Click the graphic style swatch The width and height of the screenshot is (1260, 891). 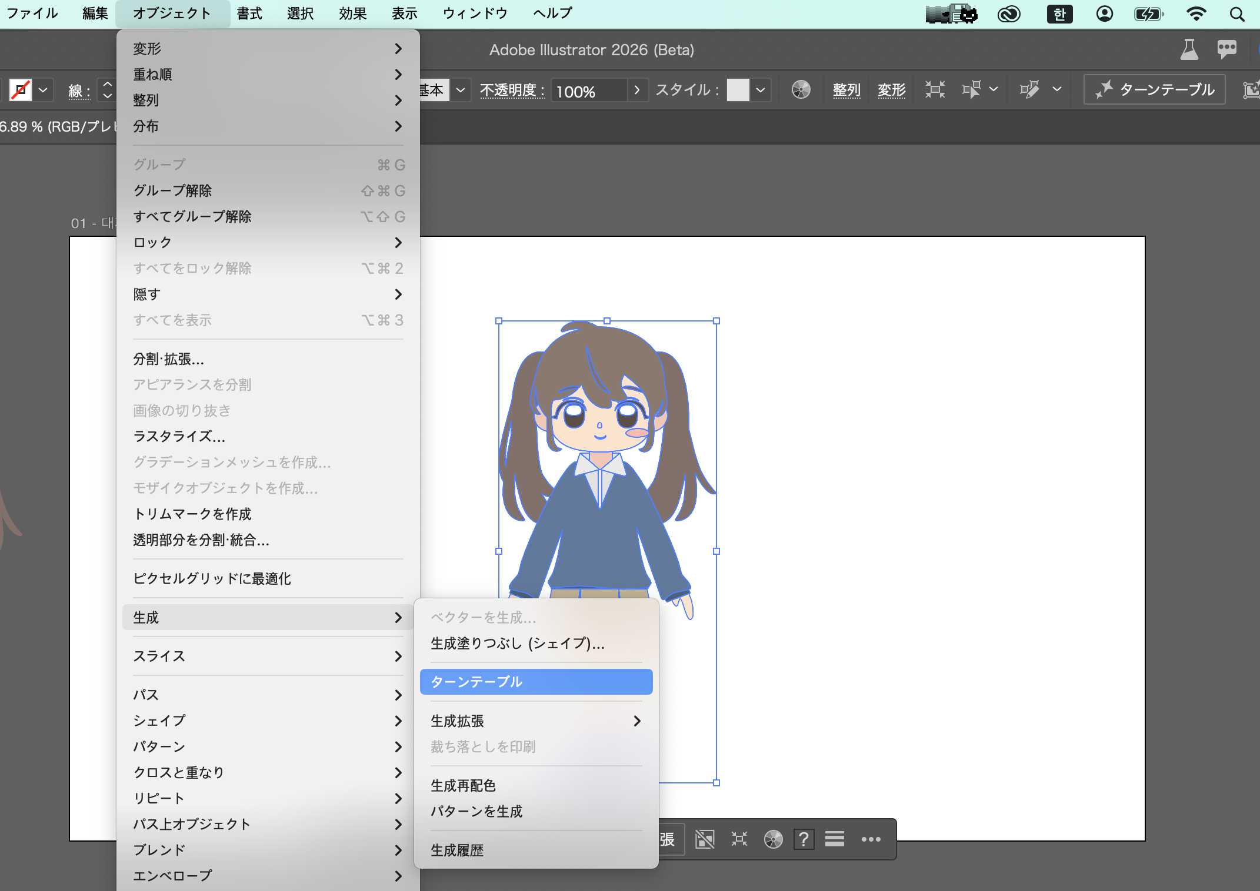(x=738, y=90)
